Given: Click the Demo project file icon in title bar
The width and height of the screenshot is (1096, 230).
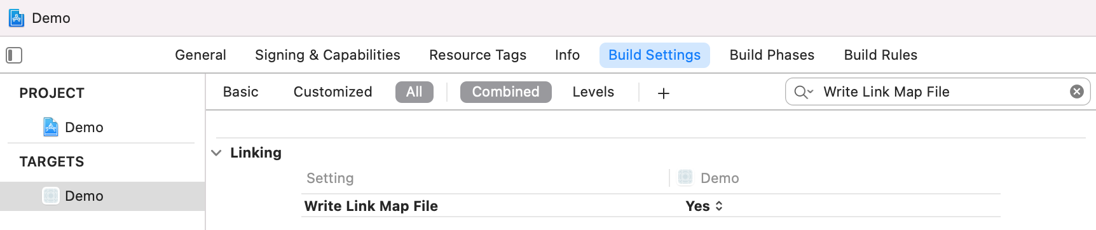Looking at the screenshot, I should click(x=17, y=18).
